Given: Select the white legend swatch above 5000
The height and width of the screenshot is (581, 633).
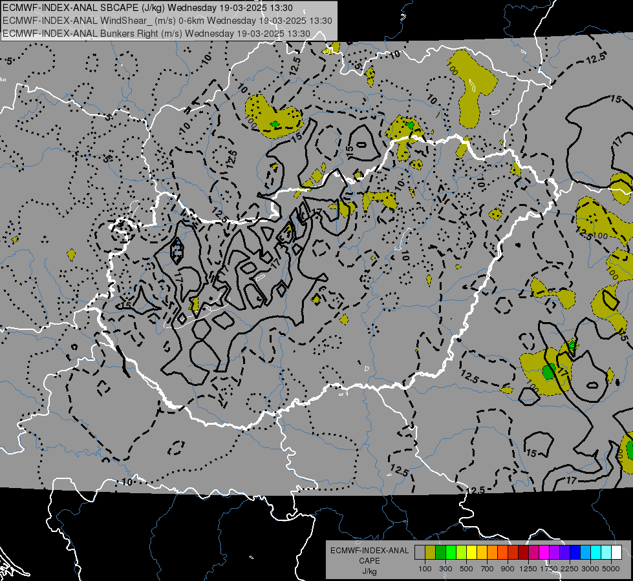Looking at the screenshot, I should tap(616, 552).
